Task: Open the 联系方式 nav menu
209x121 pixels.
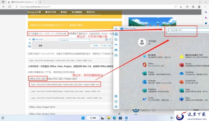Action: (91, 12)
